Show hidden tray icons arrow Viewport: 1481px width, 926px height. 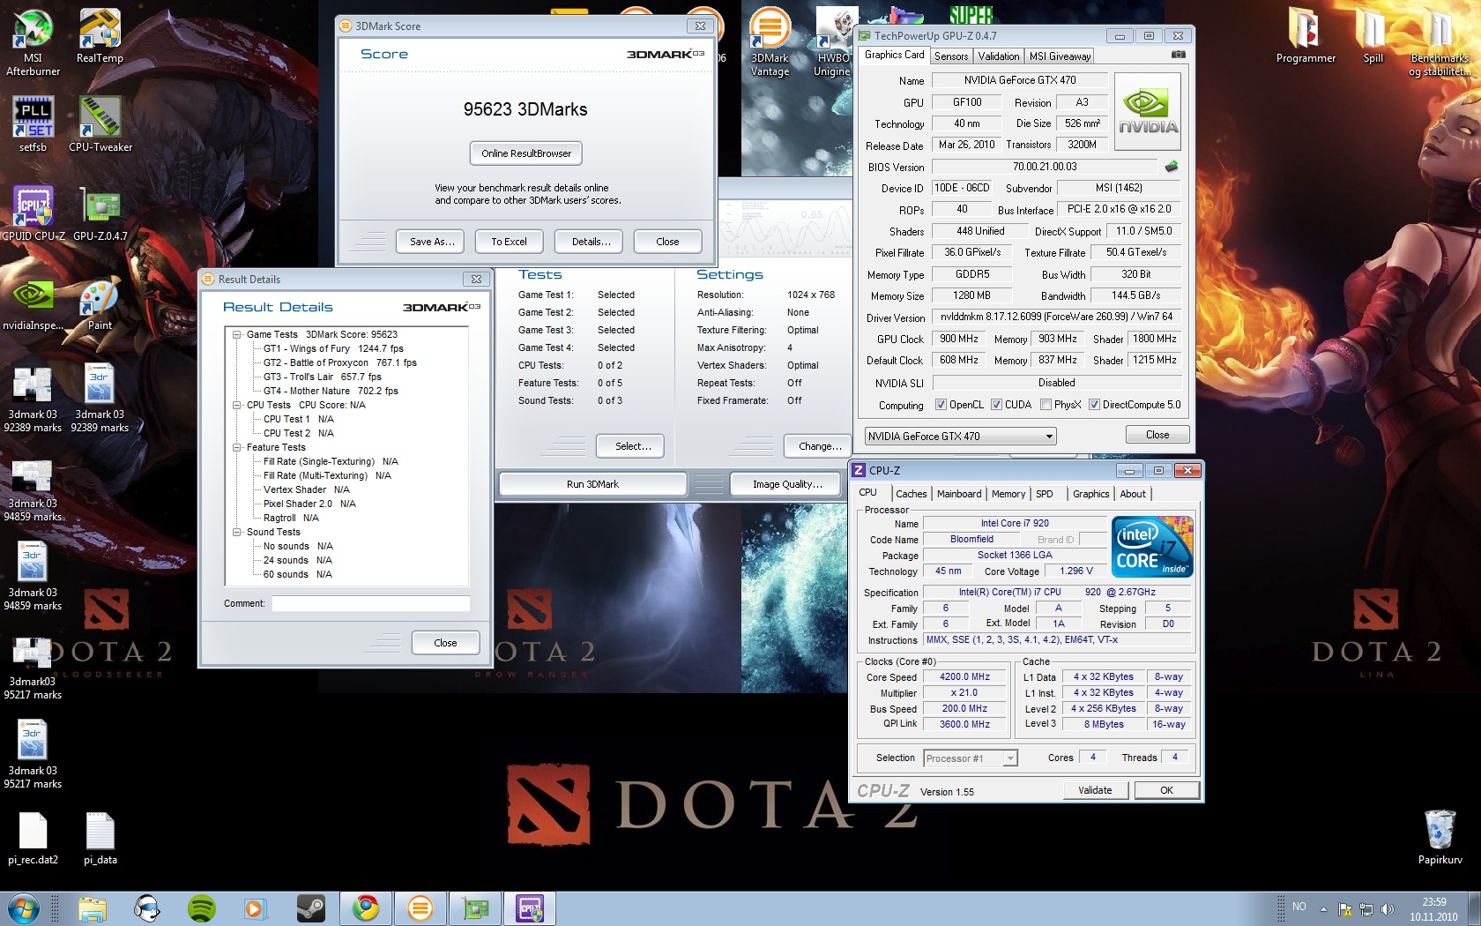1323,908
